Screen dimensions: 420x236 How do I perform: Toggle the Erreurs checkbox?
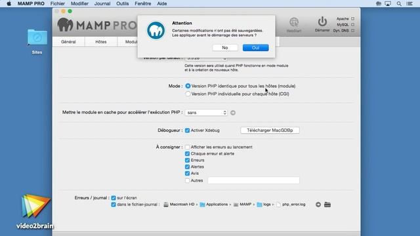(x=187, y=160)
